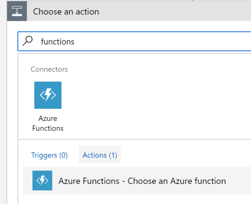Screen dimensions: 251x204
Task: Click the word 'Functions' under the connector
Action: (48, 128)
